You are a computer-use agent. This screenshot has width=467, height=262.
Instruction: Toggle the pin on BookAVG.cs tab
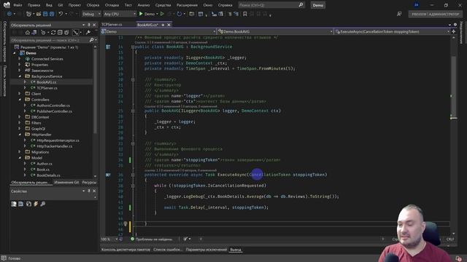[163, 25]
